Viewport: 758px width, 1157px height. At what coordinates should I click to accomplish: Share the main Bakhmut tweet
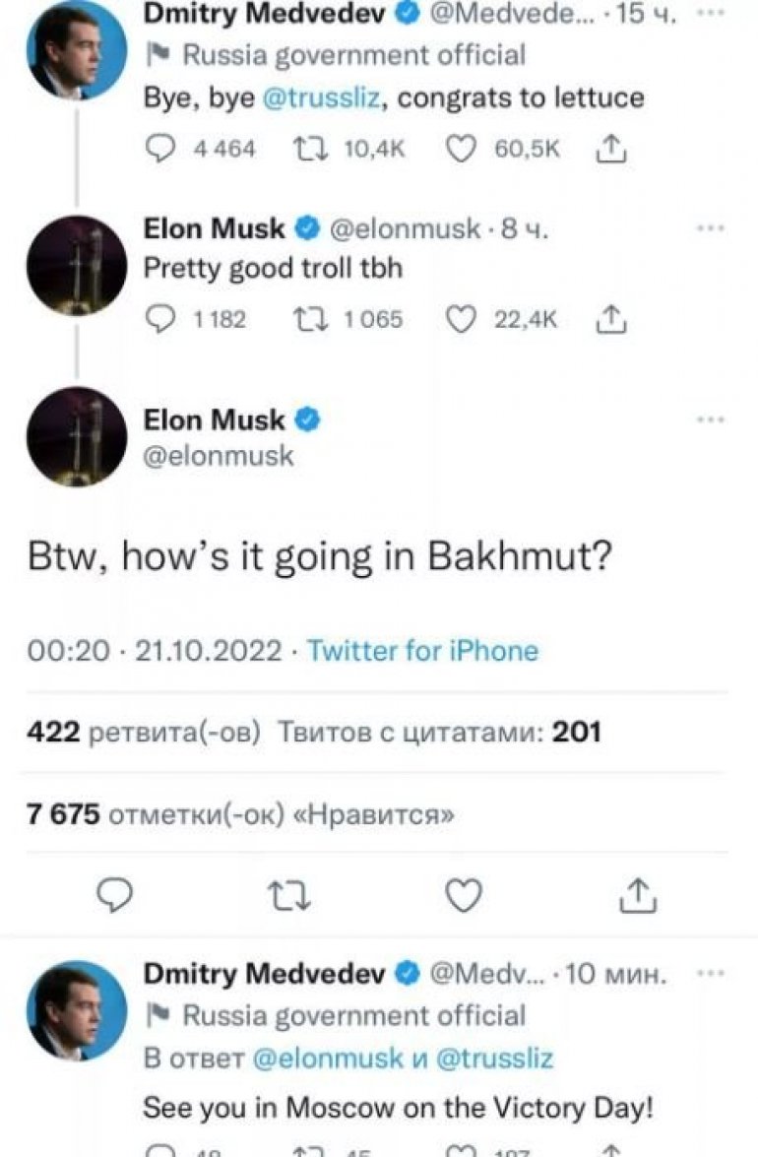pyautogui.click(x=640, y=895)
